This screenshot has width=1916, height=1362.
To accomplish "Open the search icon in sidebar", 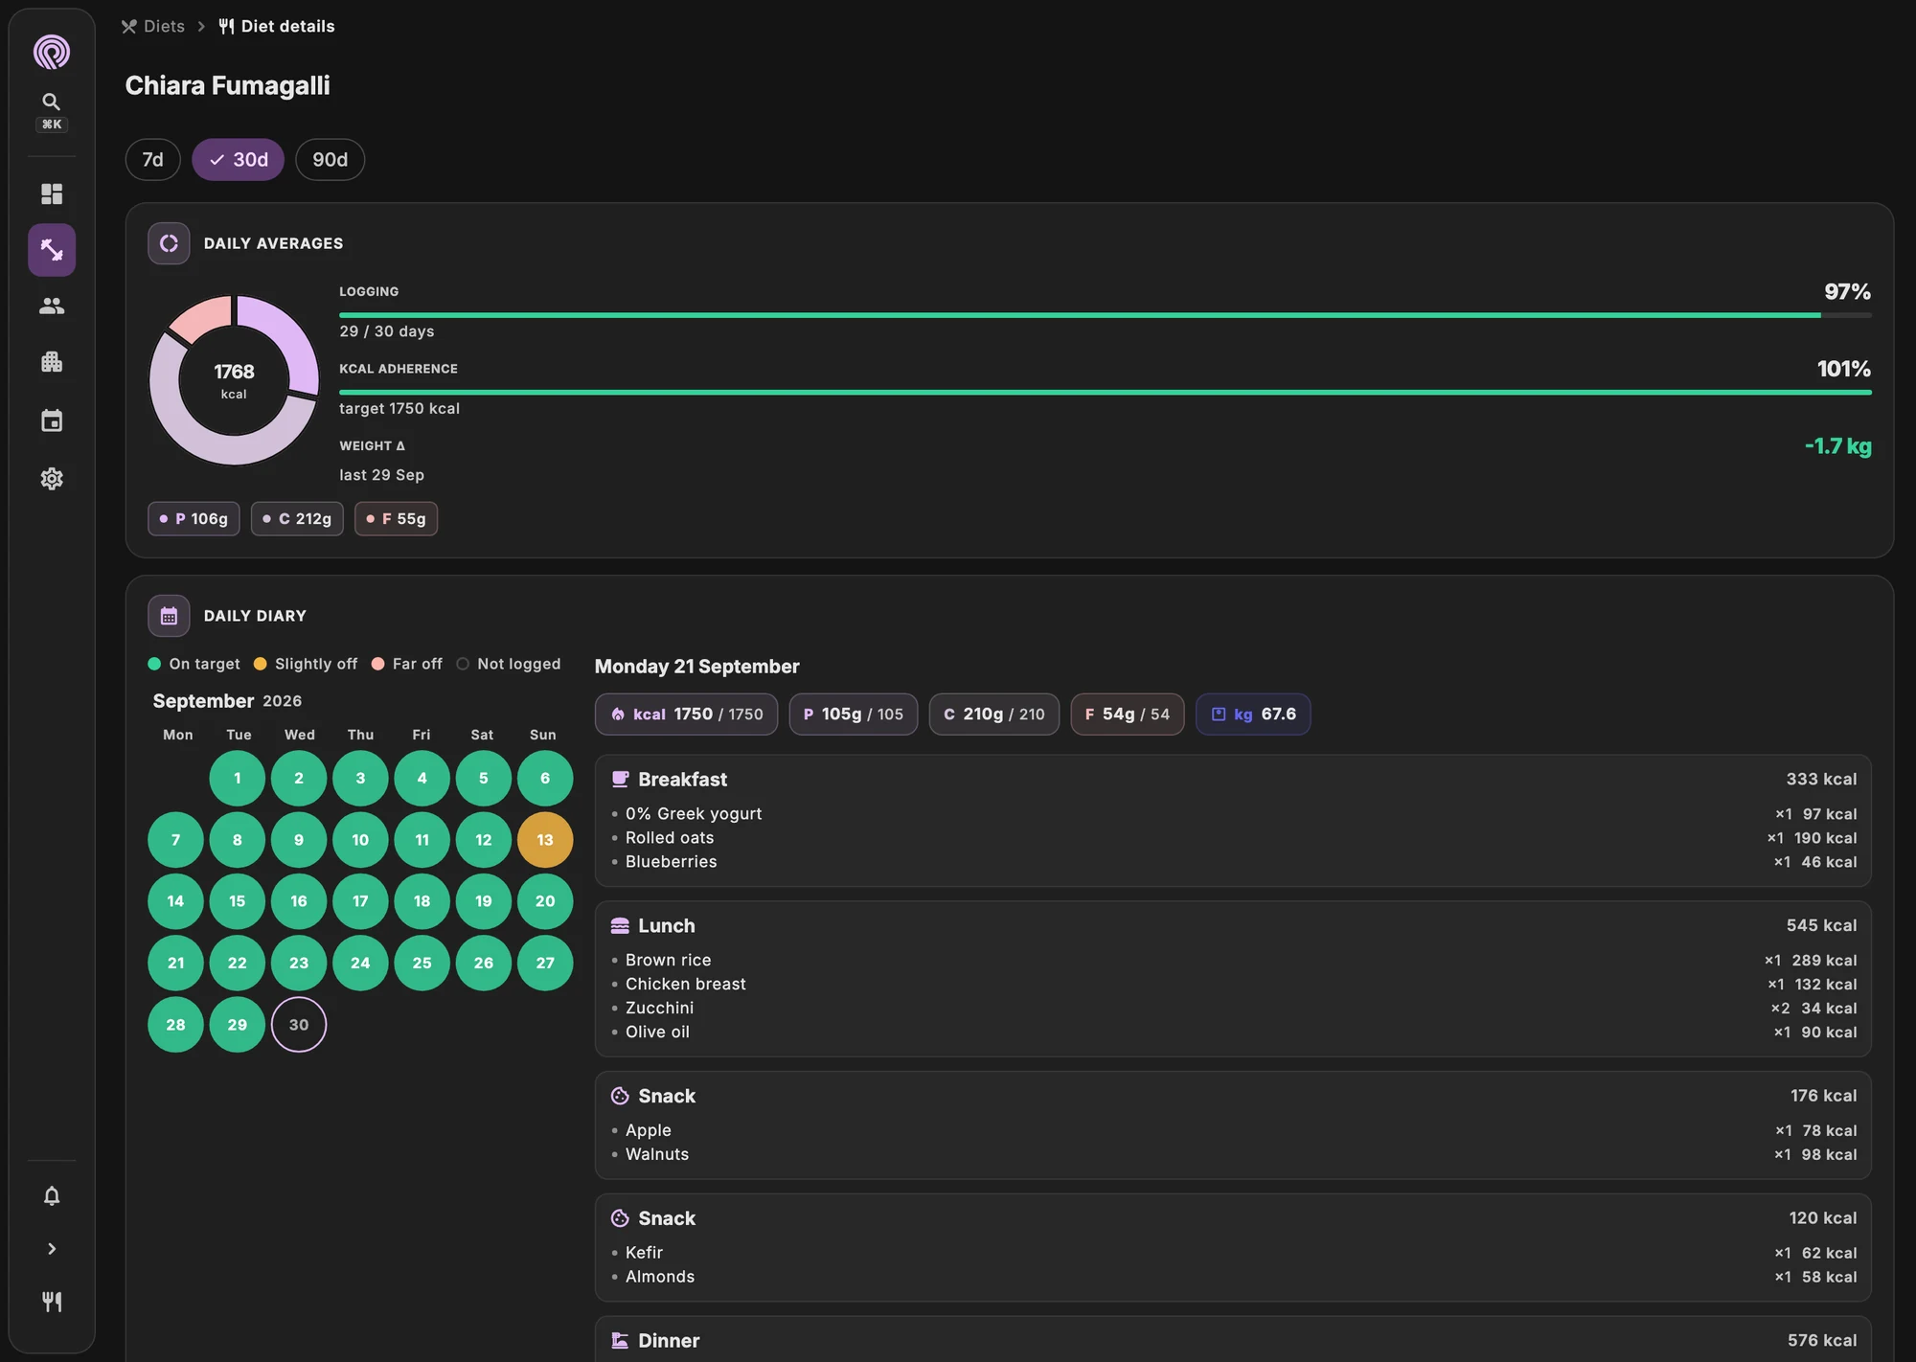I will pyautogui.click(x=52, y=102).
